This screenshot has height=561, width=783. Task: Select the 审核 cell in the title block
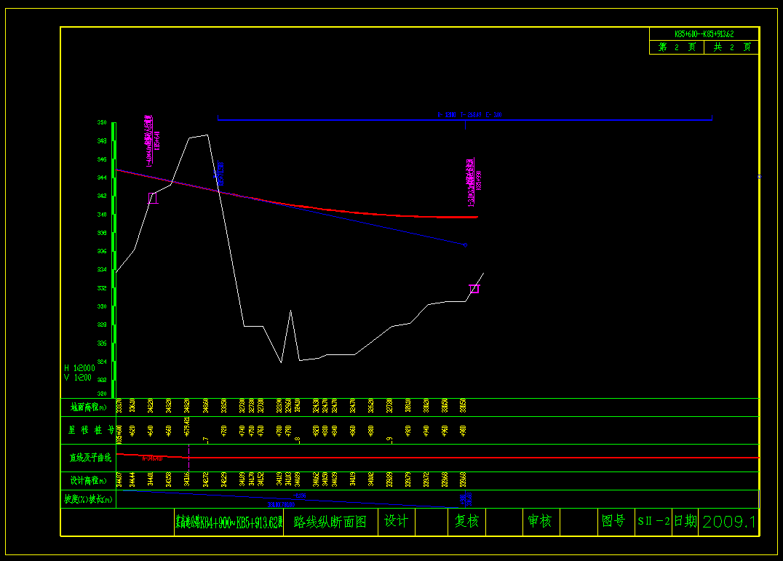[539, 522]
